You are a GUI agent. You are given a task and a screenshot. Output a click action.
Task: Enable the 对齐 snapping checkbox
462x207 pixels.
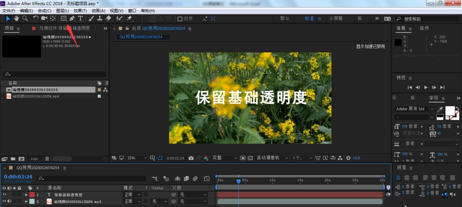tap(180, 19)
